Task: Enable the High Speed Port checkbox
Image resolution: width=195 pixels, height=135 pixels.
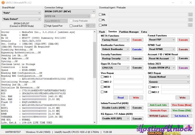Action: coord(46,26)
